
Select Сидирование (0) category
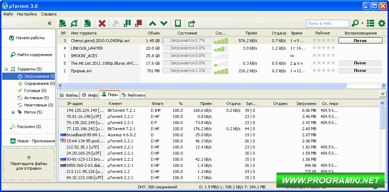pos(36,83)
